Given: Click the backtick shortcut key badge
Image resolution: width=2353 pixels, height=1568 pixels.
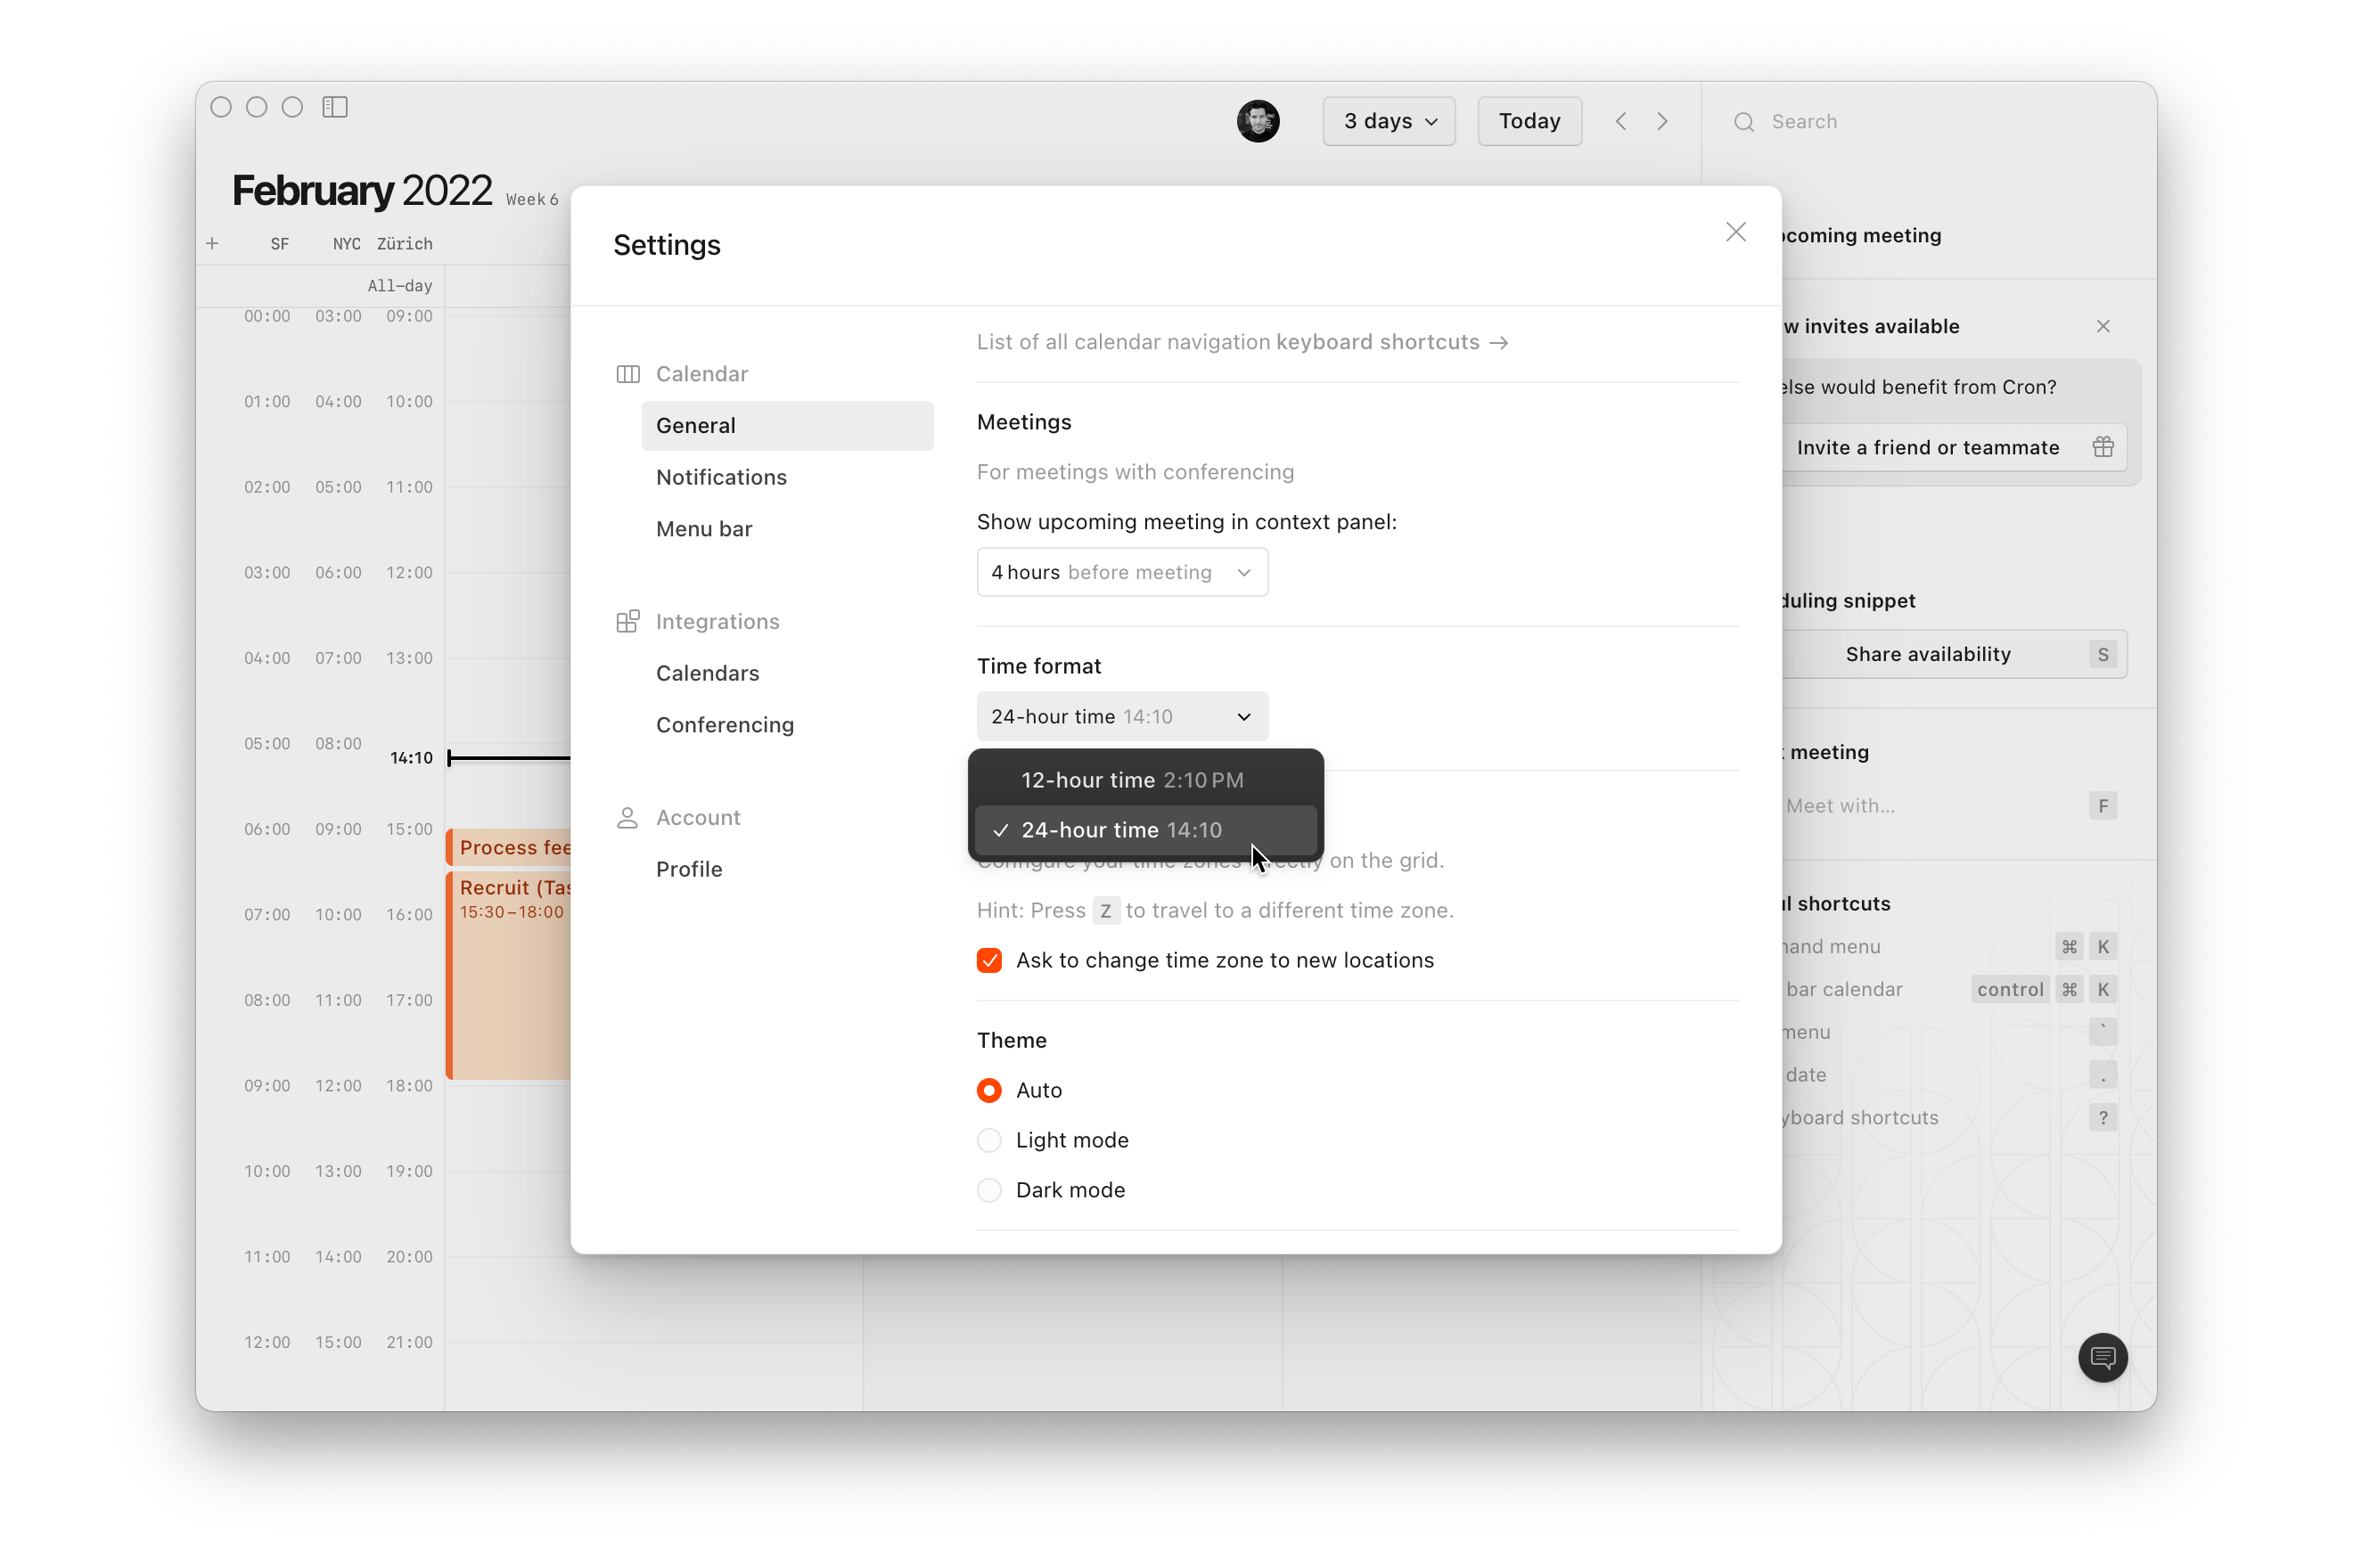Looking at the screenshot, I should click(x=2103, y=1032).
